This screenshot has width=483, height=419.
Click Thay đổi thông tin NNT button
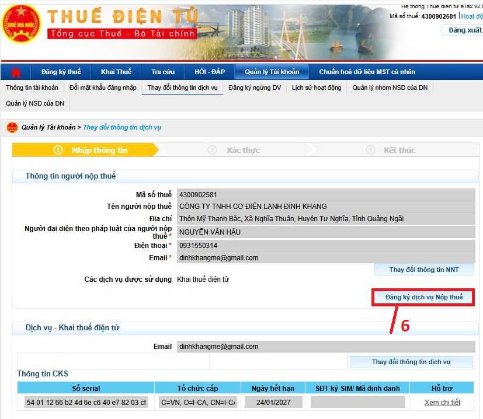click(424, 270)
